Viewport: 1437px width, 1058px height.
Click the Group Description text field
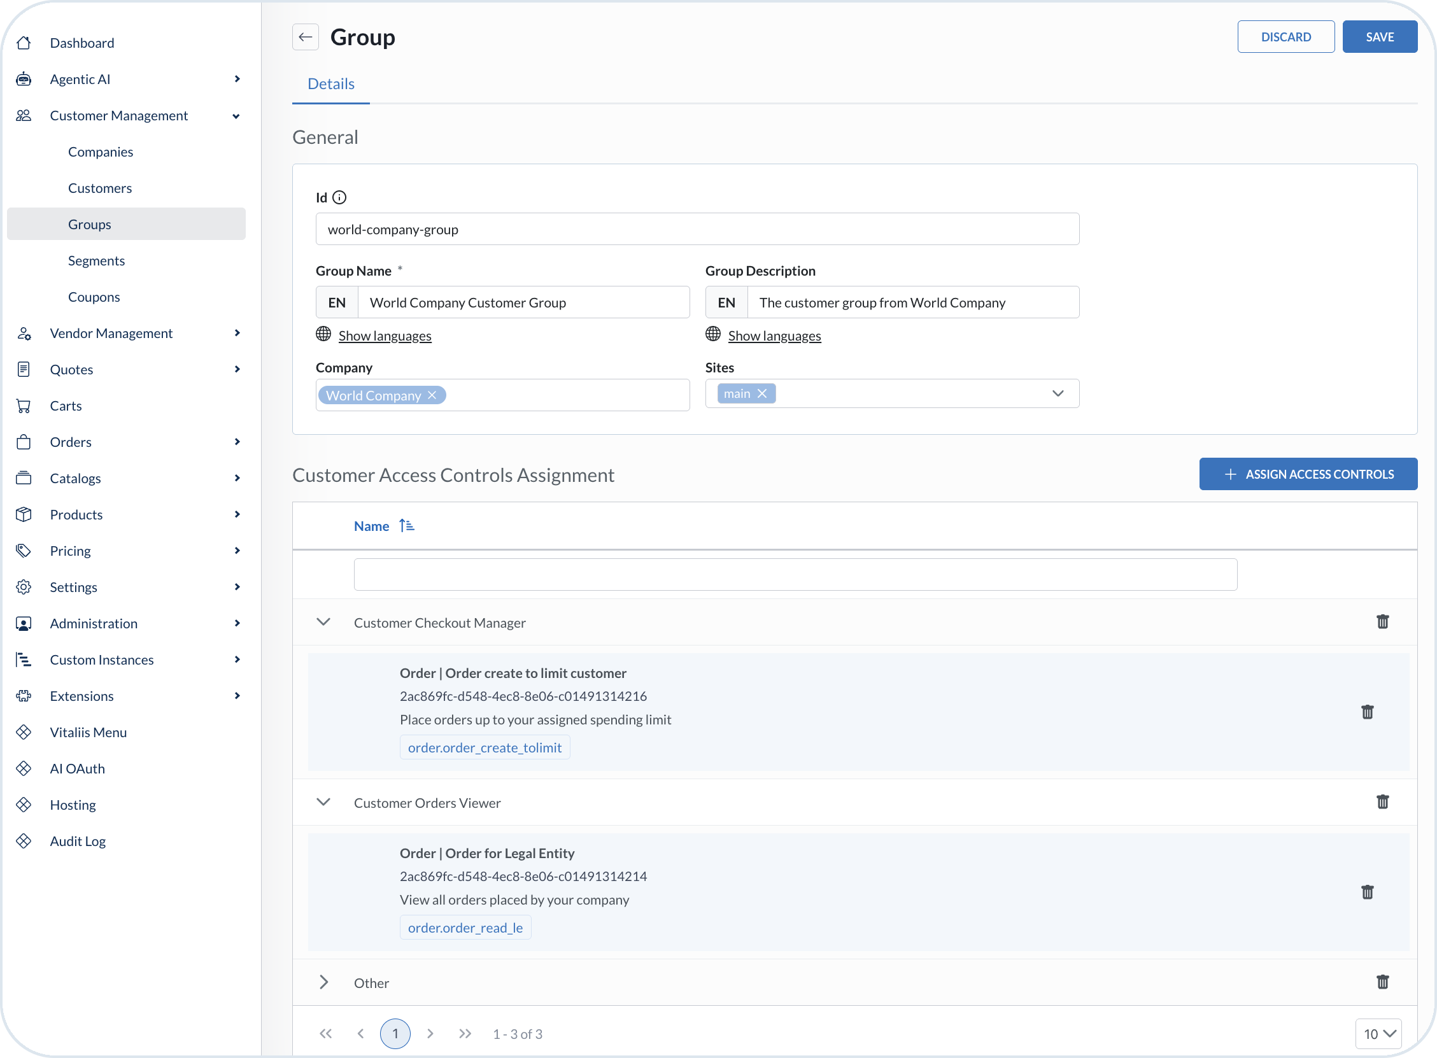(913, 302)
